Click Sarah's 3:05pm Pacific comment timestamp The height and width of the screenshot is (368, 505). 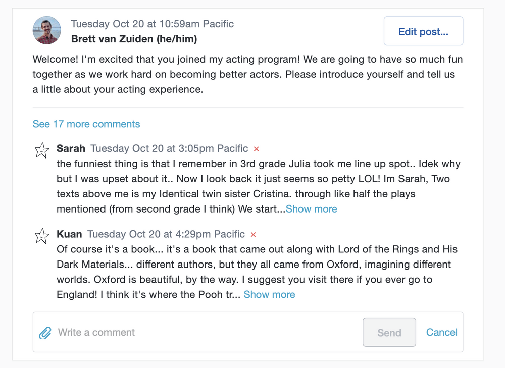click(169, 148)
